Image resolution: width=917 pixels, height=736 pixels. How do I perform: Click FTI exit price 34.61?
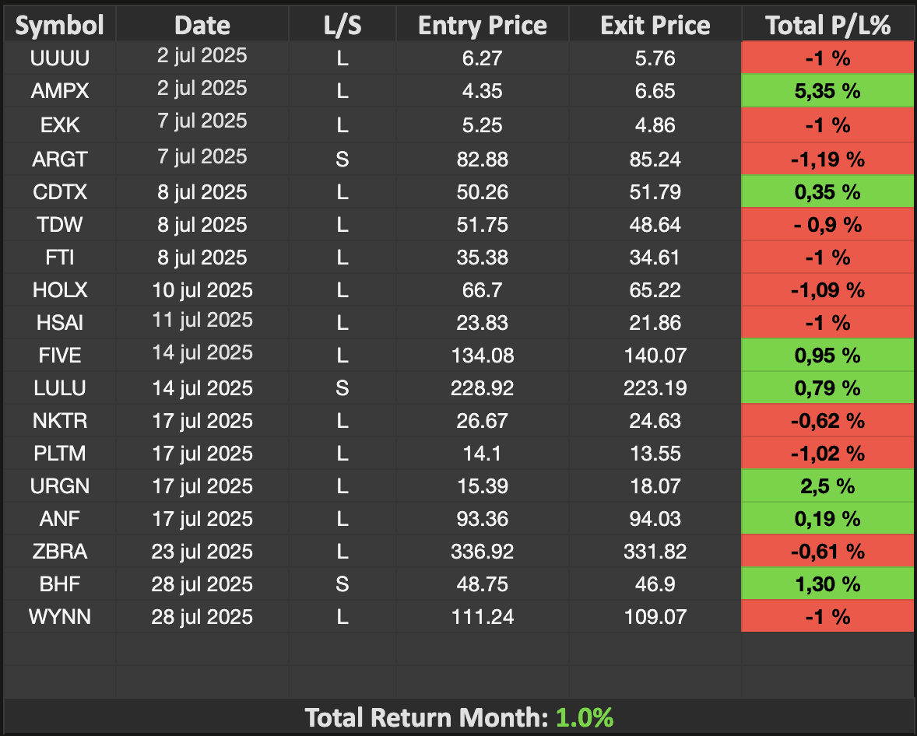(x=655, y=258)
